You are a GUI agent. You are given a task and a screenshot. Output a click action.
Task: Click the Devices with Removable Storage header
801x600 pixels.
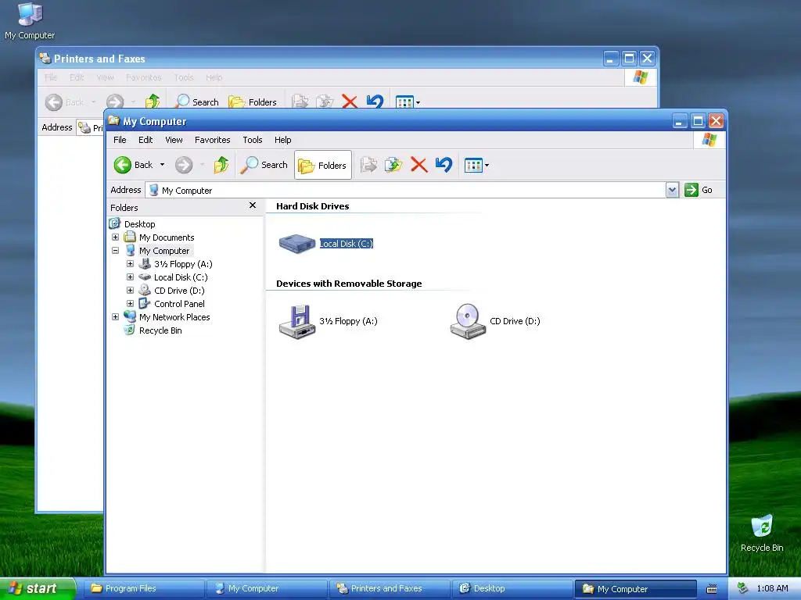(349, 284)
